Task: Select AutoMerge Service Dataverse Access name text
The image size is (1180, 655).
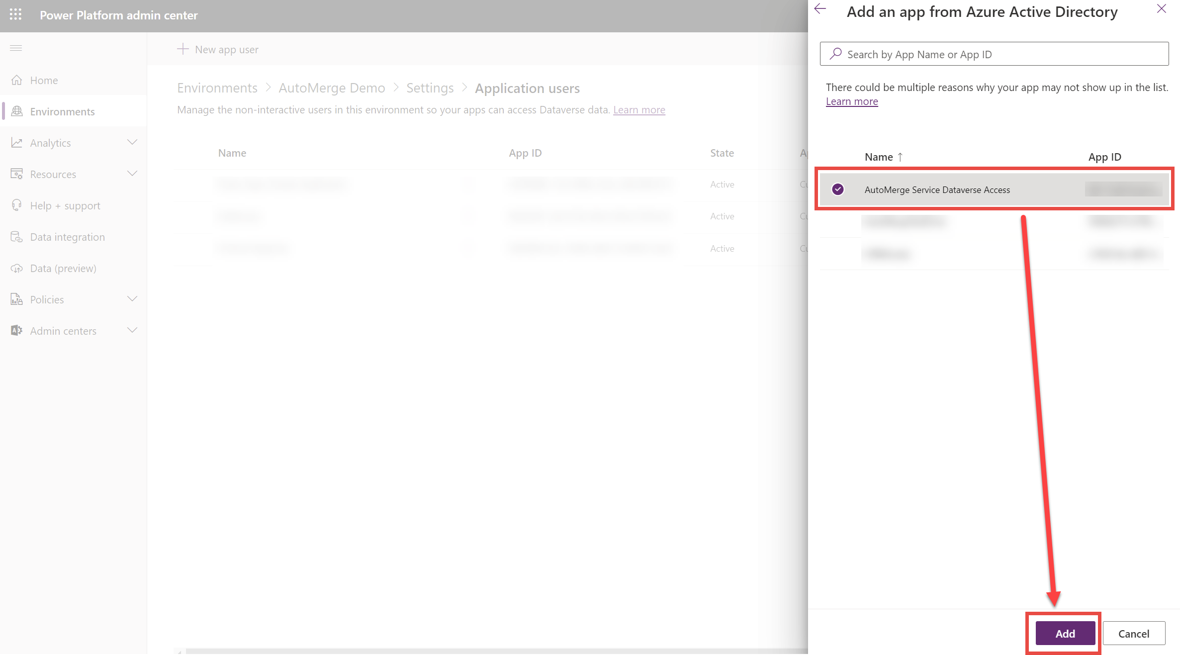Action: pos(937,189)
